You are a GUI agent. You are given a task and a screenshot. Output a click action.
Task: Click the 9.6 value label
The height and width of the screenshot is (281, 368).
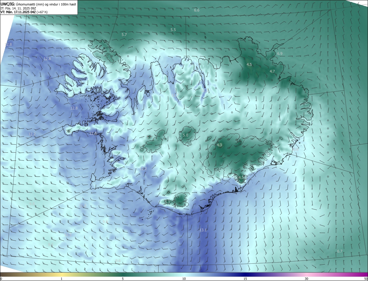[x=118, y=261]
